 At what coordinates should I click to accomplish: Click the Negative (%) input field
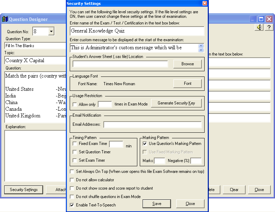pos(196,161)
